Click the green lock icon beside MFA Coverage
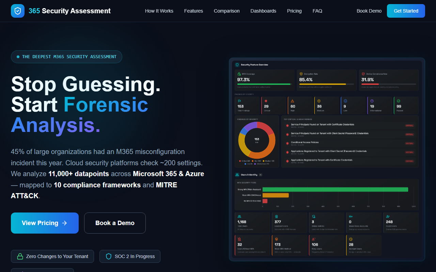 [x=239, y=74]
